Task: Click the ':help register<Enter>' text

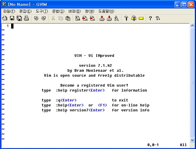Action: 80,90
